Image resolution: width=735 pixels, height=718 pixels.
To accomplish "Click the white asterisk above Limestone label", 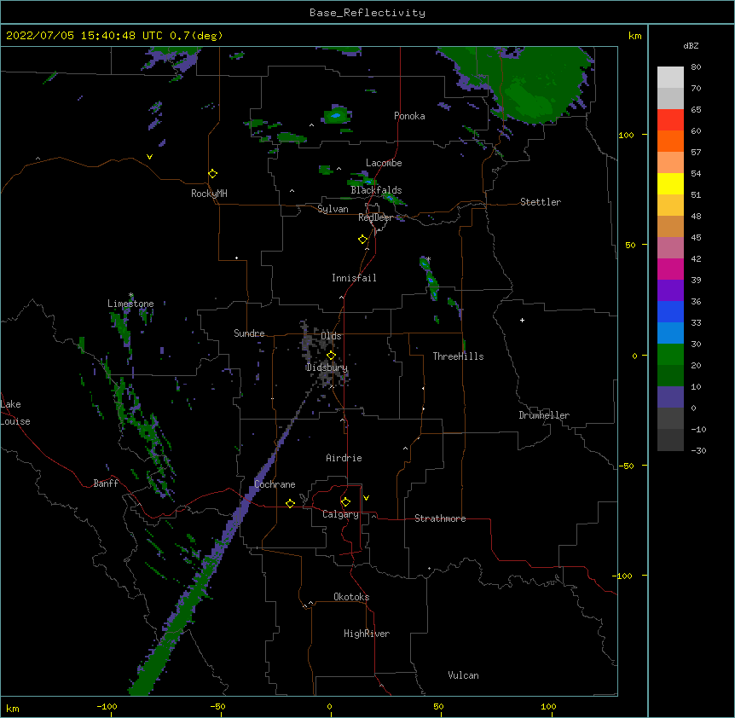I will pos(131,295).
